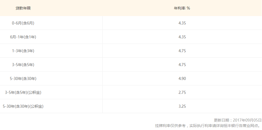Click the 更新日期 label text
This screenshot has width=262, height=130.
[222, 120]
